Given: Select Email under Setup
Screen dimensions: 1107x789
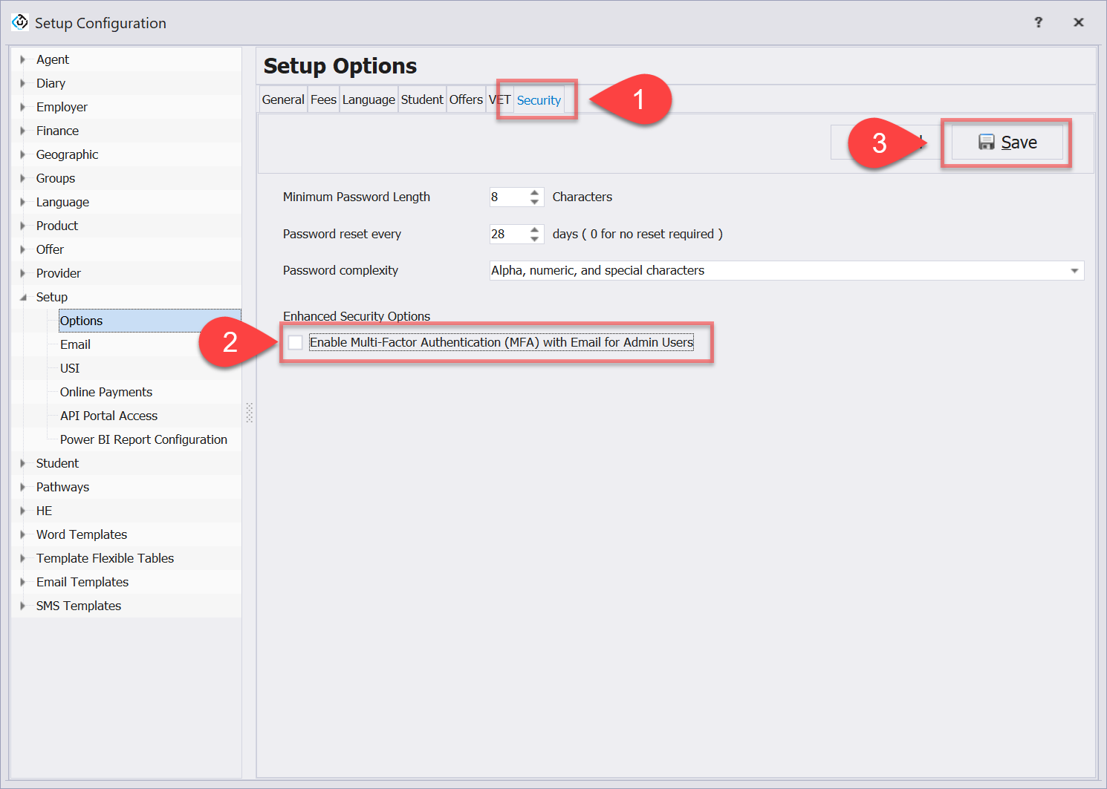Looking at the screenshot, I should point(75,344).
